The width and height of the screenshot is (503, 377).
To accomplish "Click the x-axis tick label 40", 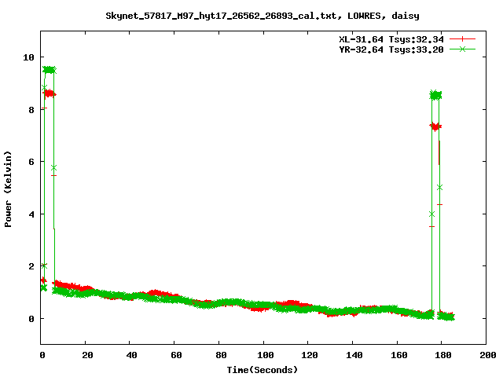I will pos(131,355).
